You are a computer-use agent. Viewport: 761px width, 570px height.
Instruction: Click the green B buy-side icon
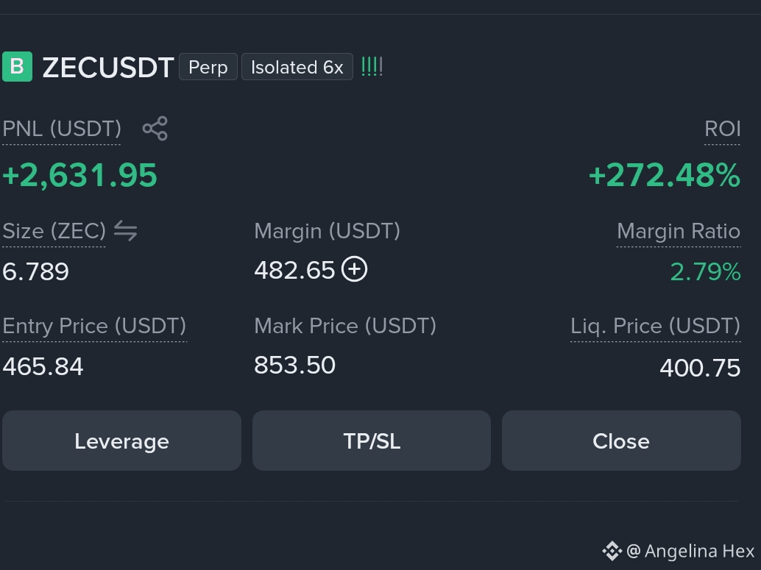pyautogui.click(x=18, y=66)
